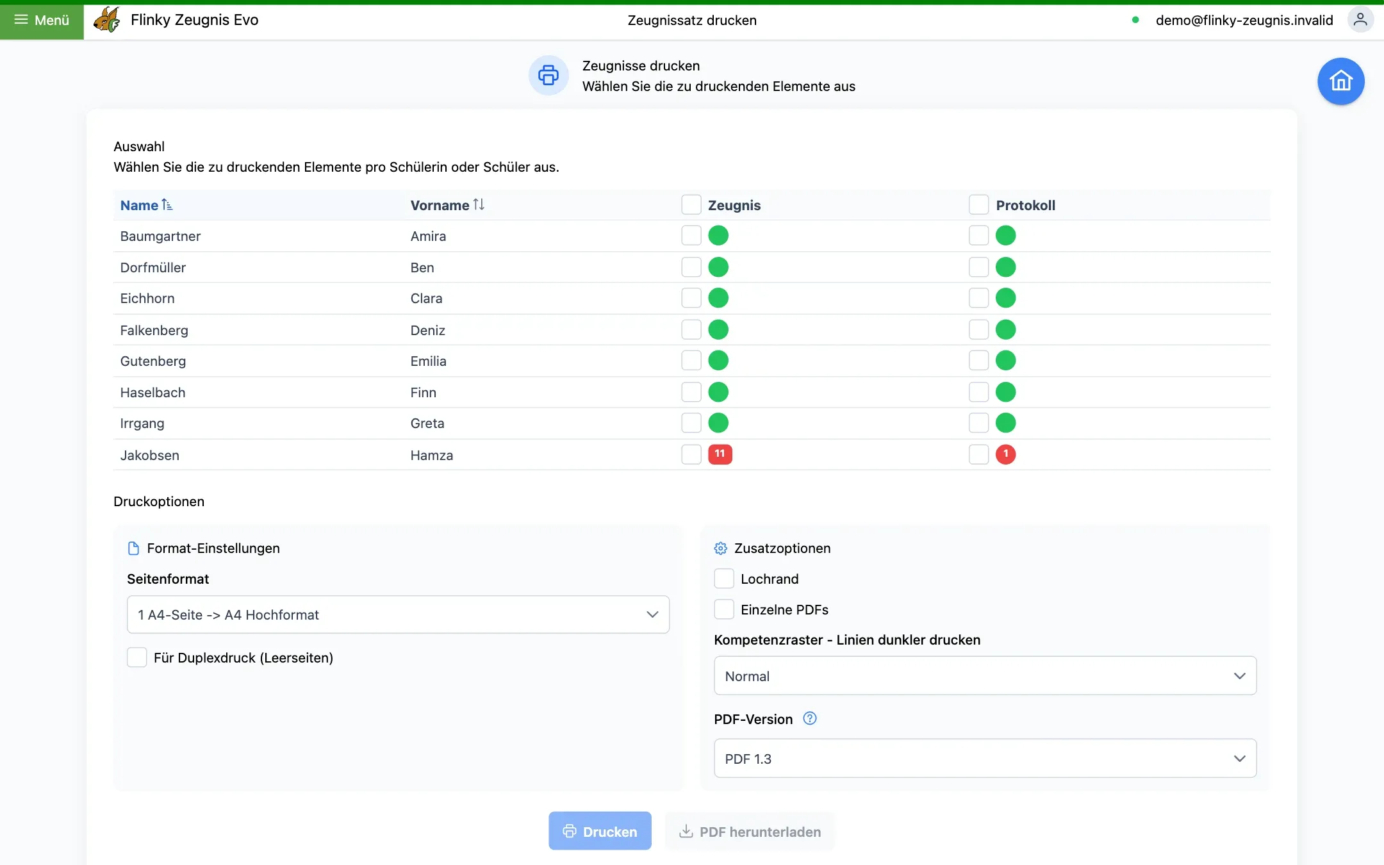
Task: Click the Zeugnissatz drucken page title
Action: tap(692, 20)
